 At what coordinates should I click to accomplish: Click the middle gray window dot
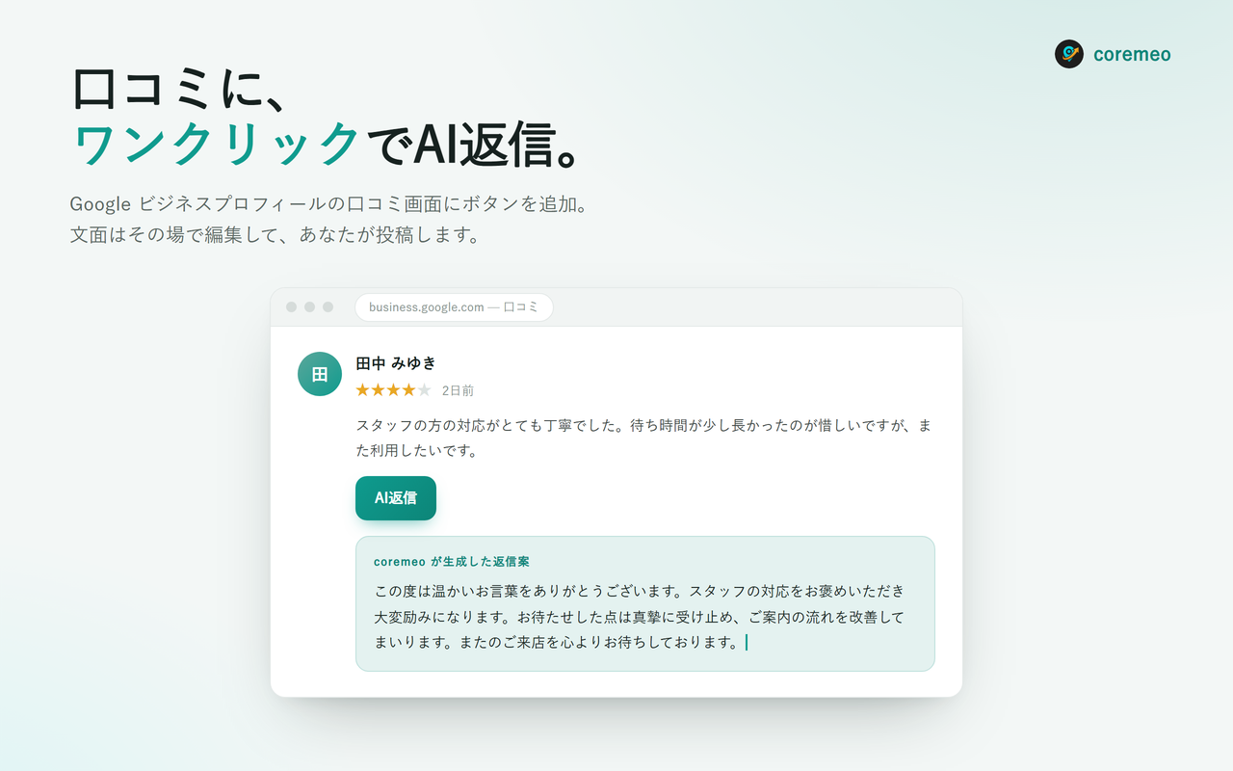tap(310, 307)
